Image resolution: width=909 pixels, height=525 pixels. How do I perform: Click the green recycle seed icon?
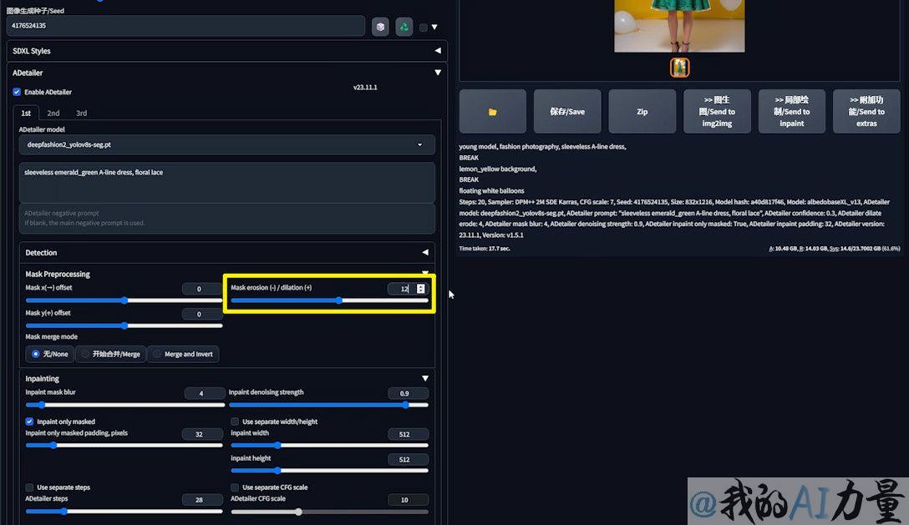(x=404, y=27)
